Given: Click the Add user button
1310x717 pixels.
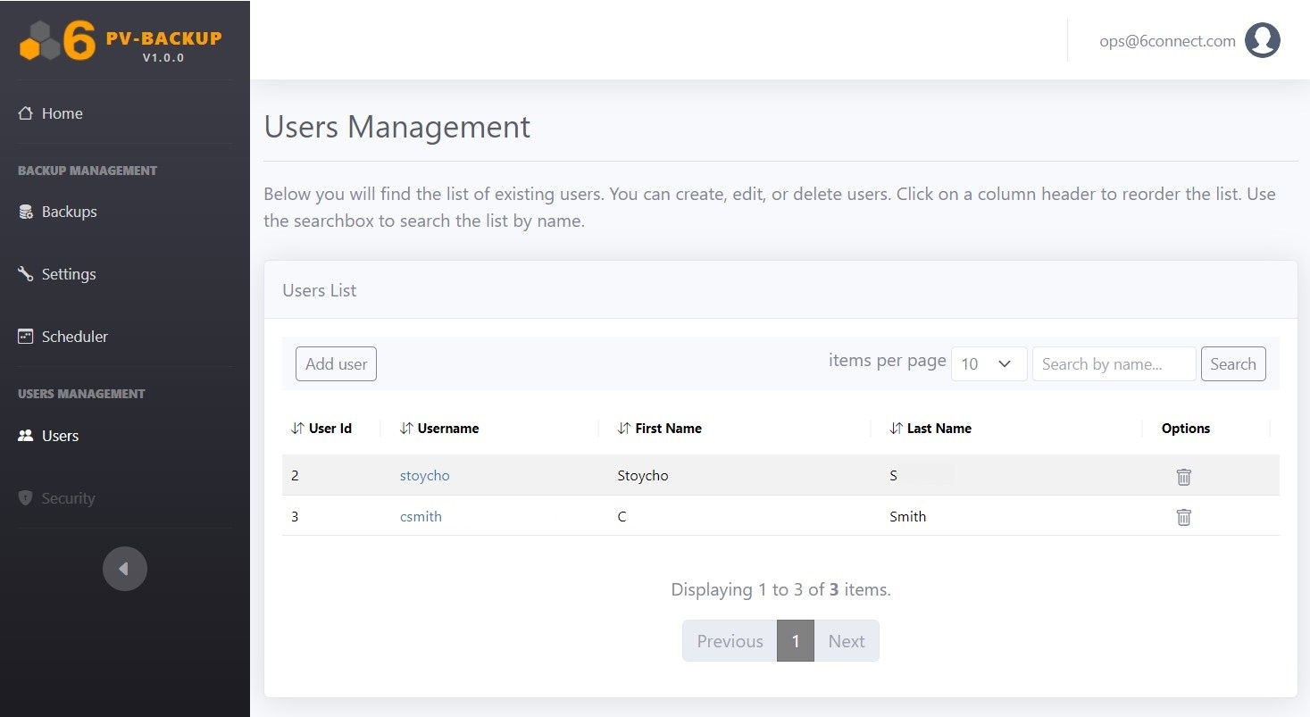Looking at the screenshot, I should pos(336,364).
